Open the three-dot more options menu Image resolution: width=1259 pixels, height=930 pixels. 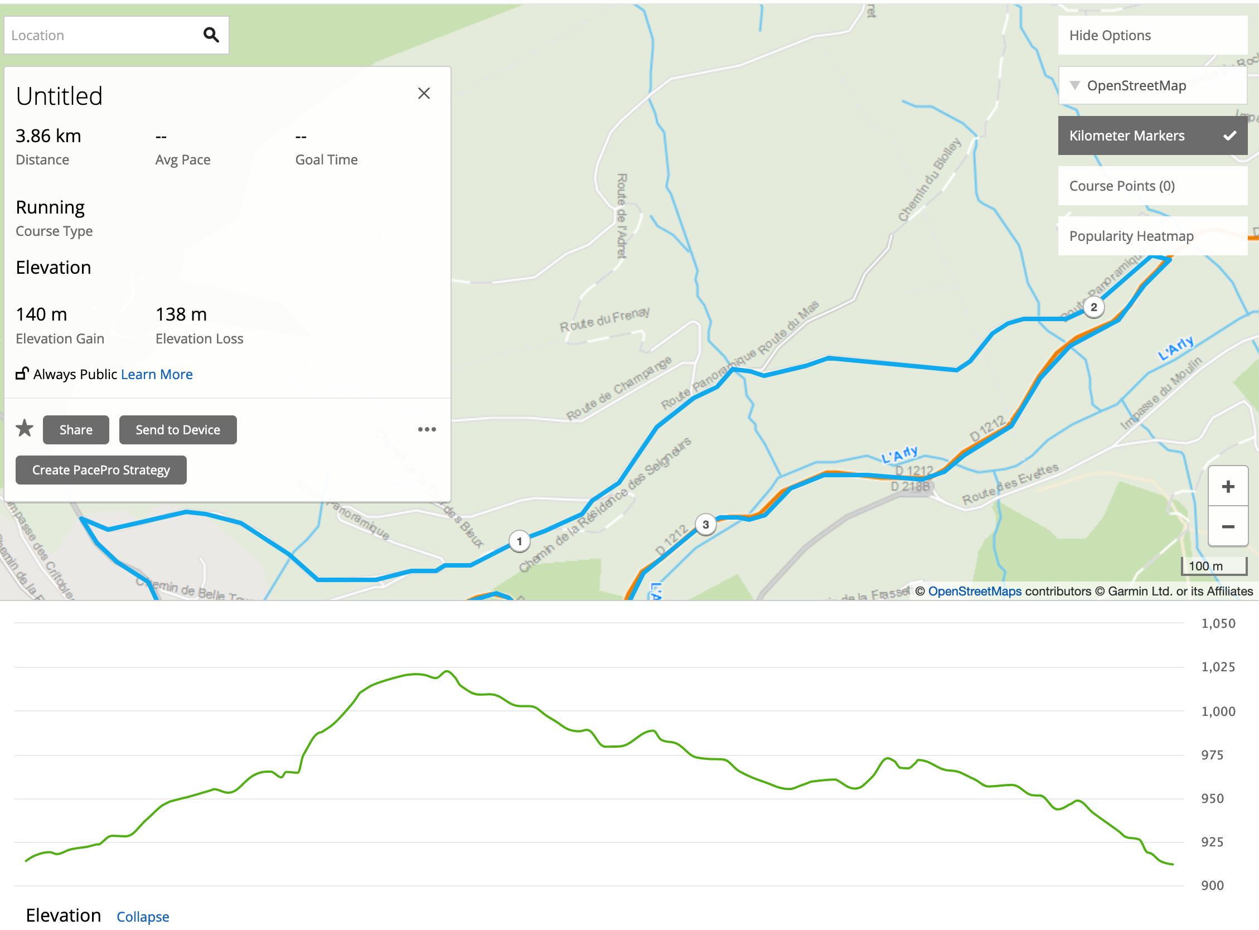click(x=427, y=429)
